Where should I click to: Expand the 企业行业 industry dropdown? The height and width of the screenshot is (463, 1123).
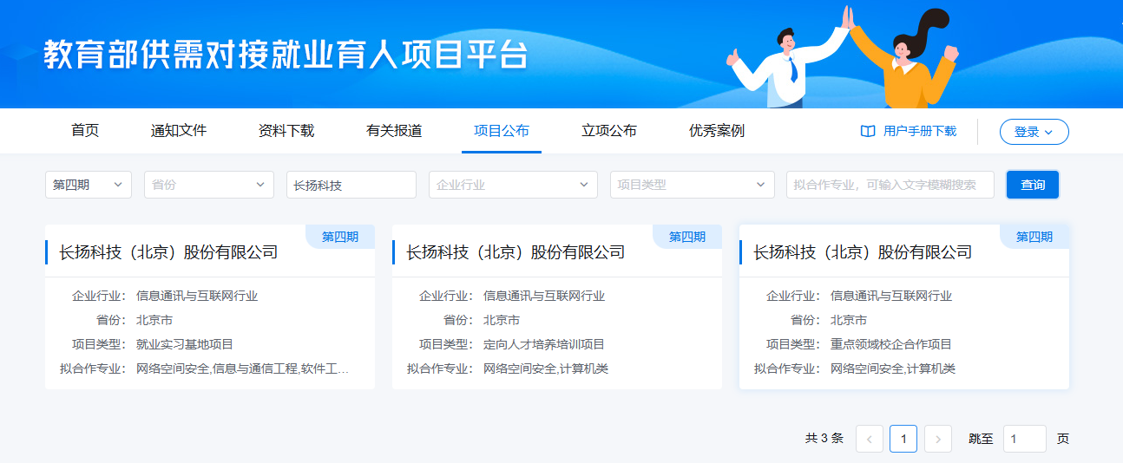point(512,185)
